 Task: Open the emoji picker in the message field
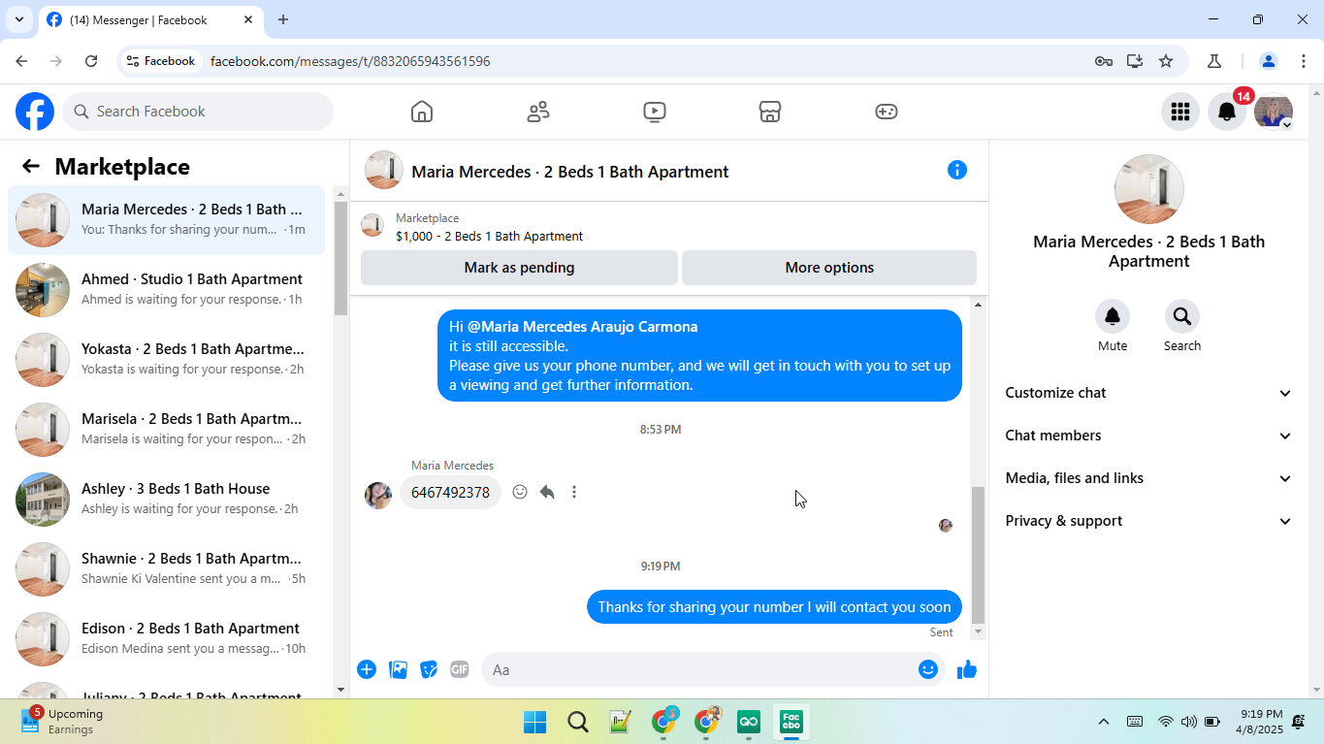(928, 669)
